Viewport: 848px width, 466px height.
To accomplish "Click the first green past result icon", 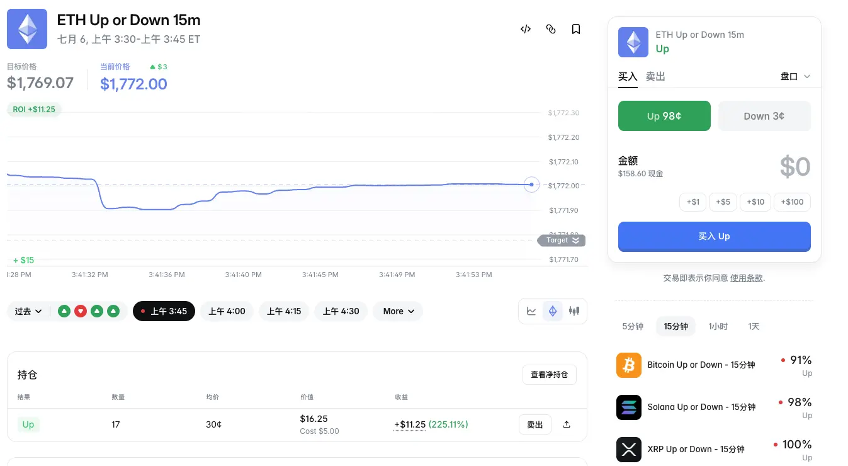I will (64, 311).
